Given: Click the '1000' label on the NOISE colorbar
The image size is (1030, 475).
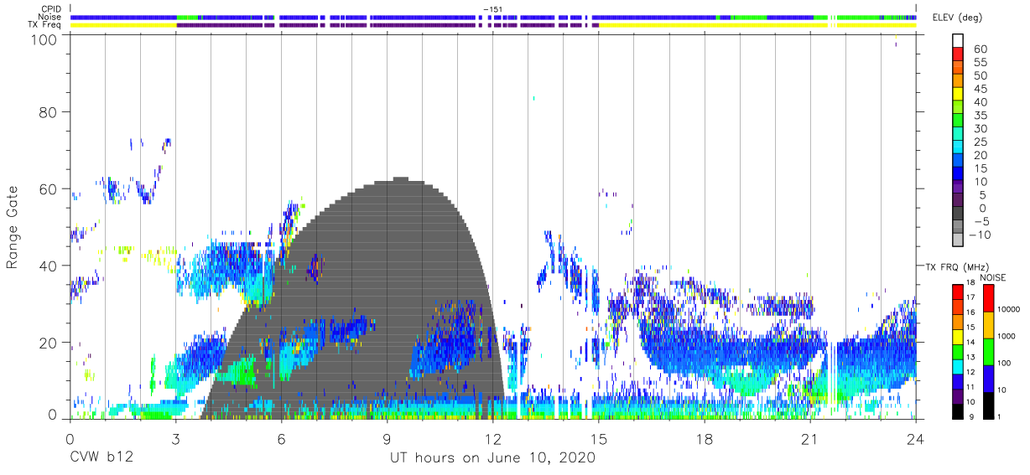Looking at the screenshot, I should click(1007, 336).
